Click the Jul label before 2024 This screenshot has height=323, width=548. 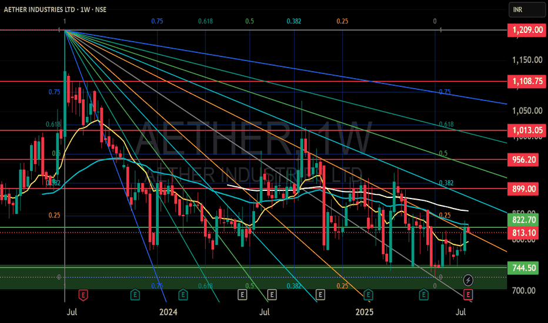pyautogui.click(x=72, y=312)
